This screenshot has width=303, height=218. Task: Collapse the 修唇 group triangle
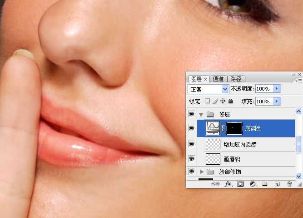[x=201, y=115]
